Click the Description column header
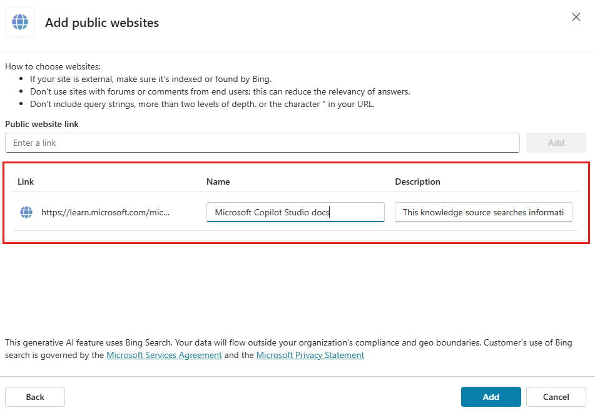595x410 pixels. (x=418, y=182)
